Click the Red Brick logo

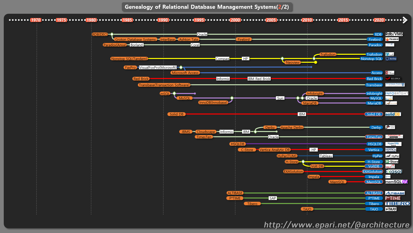393,78
